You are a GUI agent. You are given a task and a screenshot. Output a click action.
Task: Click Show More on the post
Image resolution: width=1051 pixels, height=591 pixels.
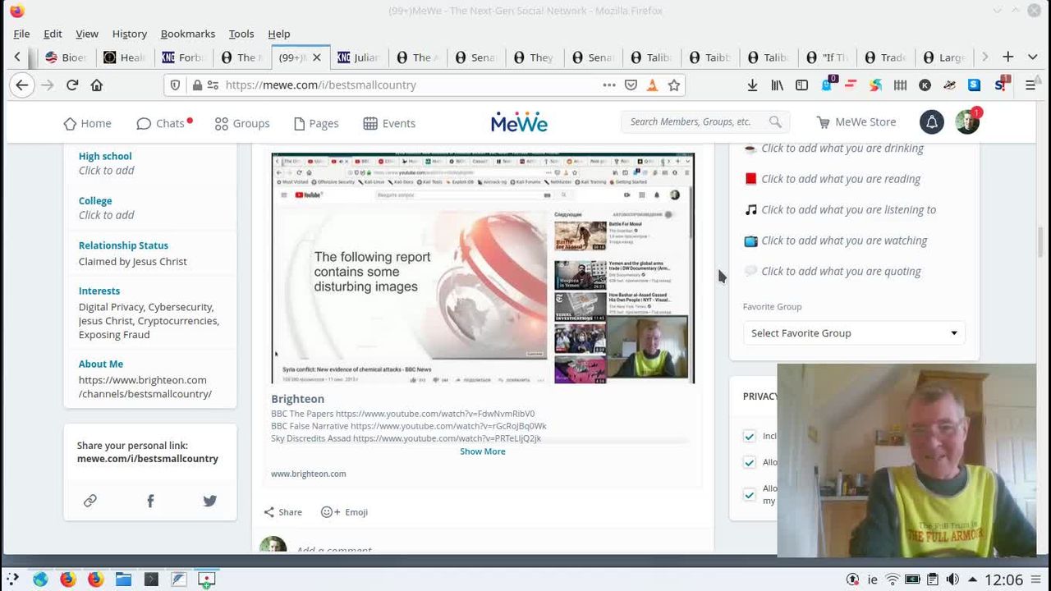point(482,451)
